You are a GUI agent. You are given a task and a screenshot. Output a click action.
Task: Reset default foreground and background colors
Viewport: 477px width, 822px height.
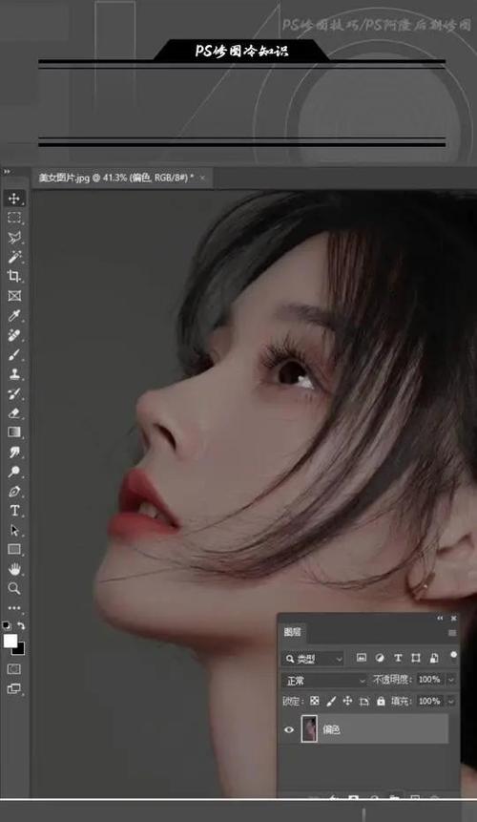(7, 625)
